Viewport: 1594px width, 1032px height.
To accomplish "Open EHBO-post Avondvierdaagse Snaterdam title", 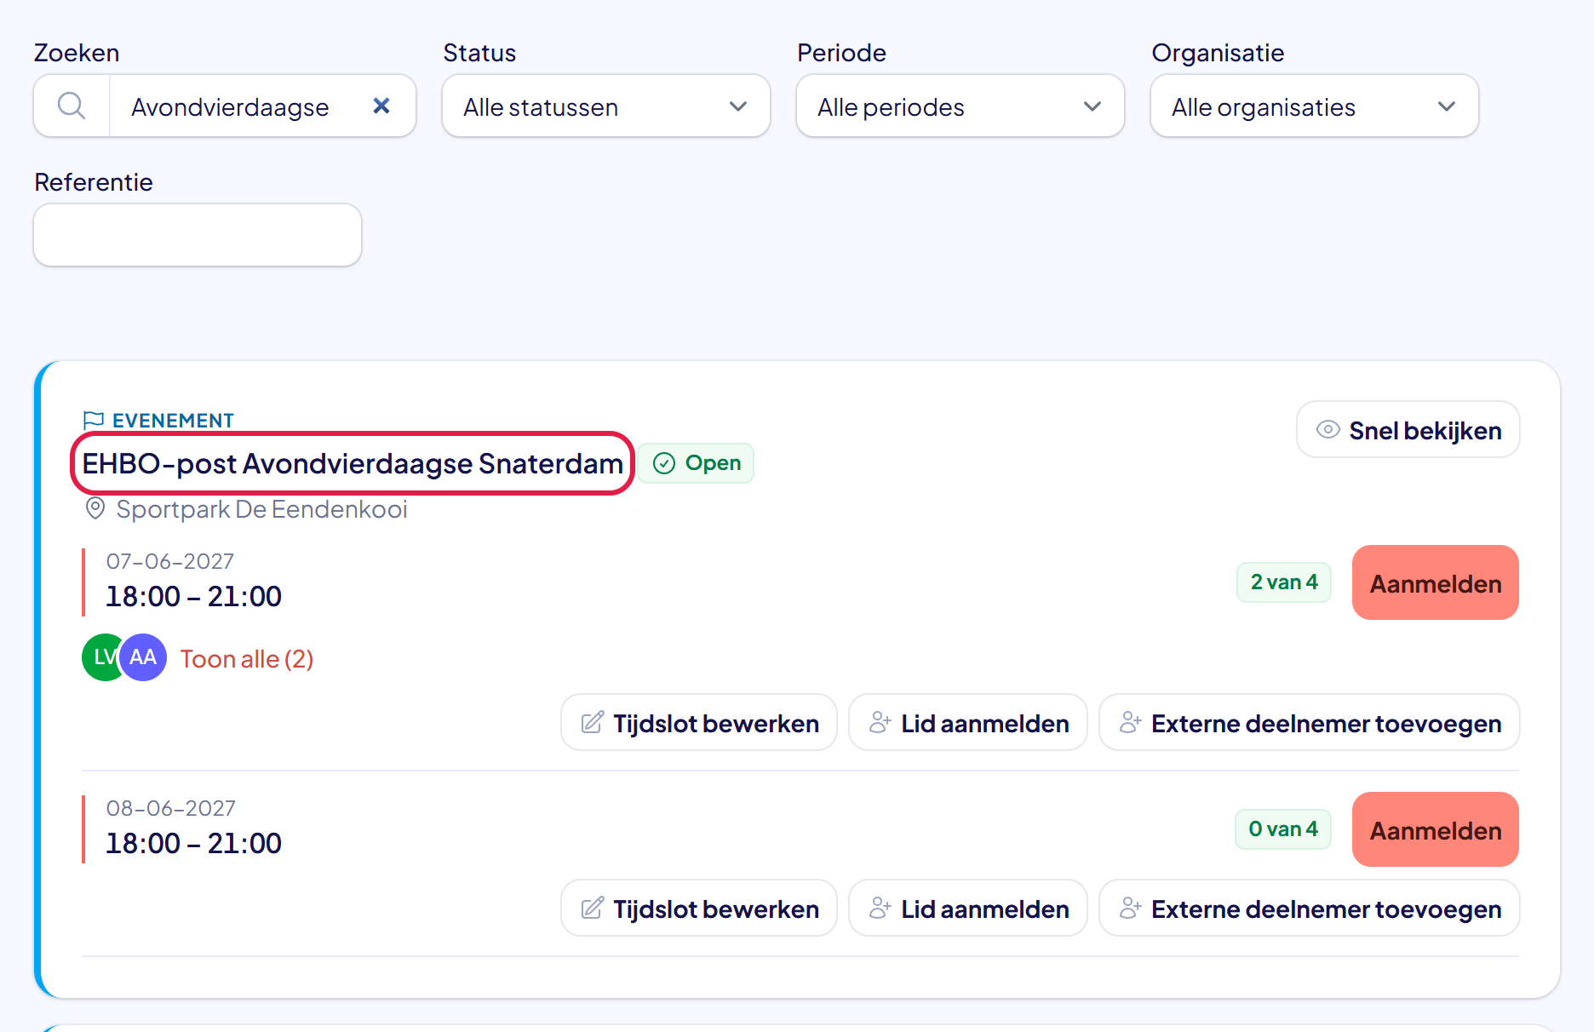I will click(353, 463).
